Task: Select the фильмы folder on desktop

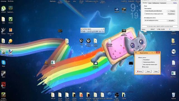Action: click(173, 42)
